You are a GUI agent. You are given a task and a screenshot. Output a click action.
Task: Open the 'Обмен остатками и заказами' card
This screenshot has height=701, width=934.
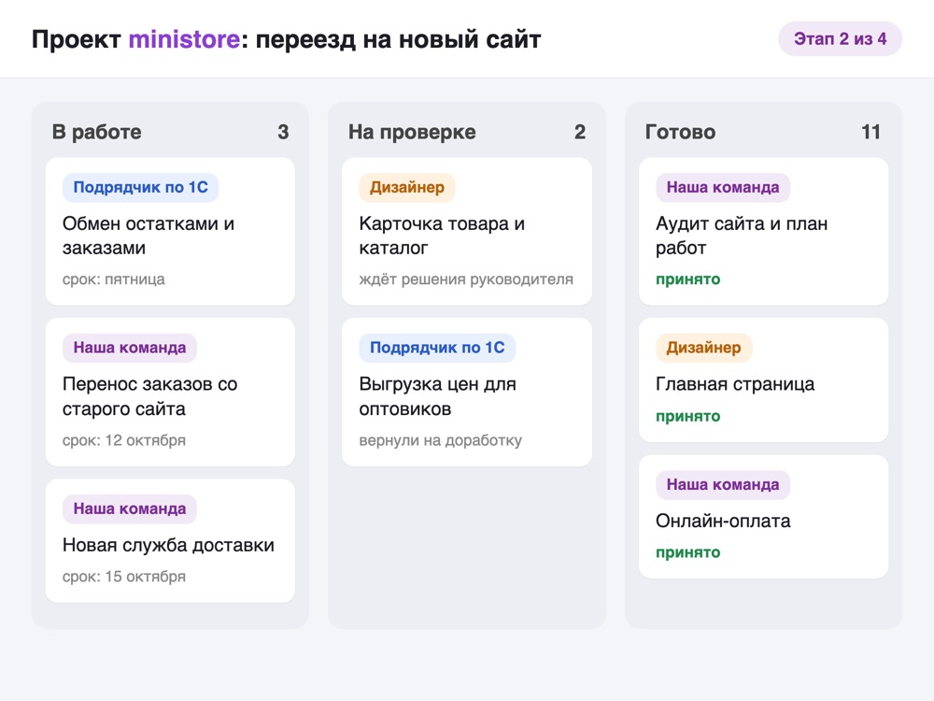click(170, 231)
